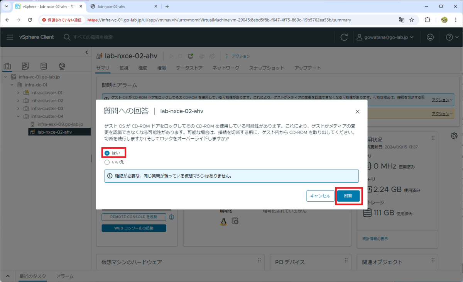The width and height of the screenshot is (463, 282).
Task: Click the launch console icon in VM toolbar
Action: [191, 56]
